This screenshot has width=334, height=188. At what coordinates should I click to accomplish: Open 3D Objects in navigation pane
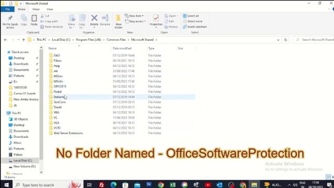20,119
